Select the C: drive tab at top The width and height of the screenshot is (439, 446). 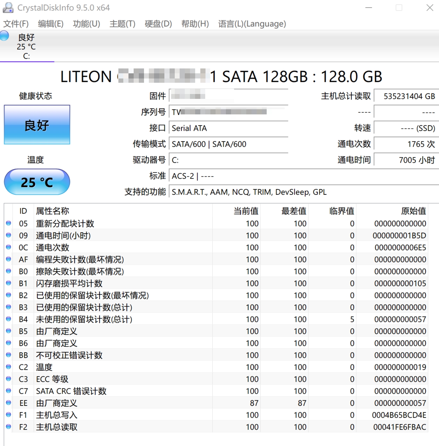(x=26, y=47)
